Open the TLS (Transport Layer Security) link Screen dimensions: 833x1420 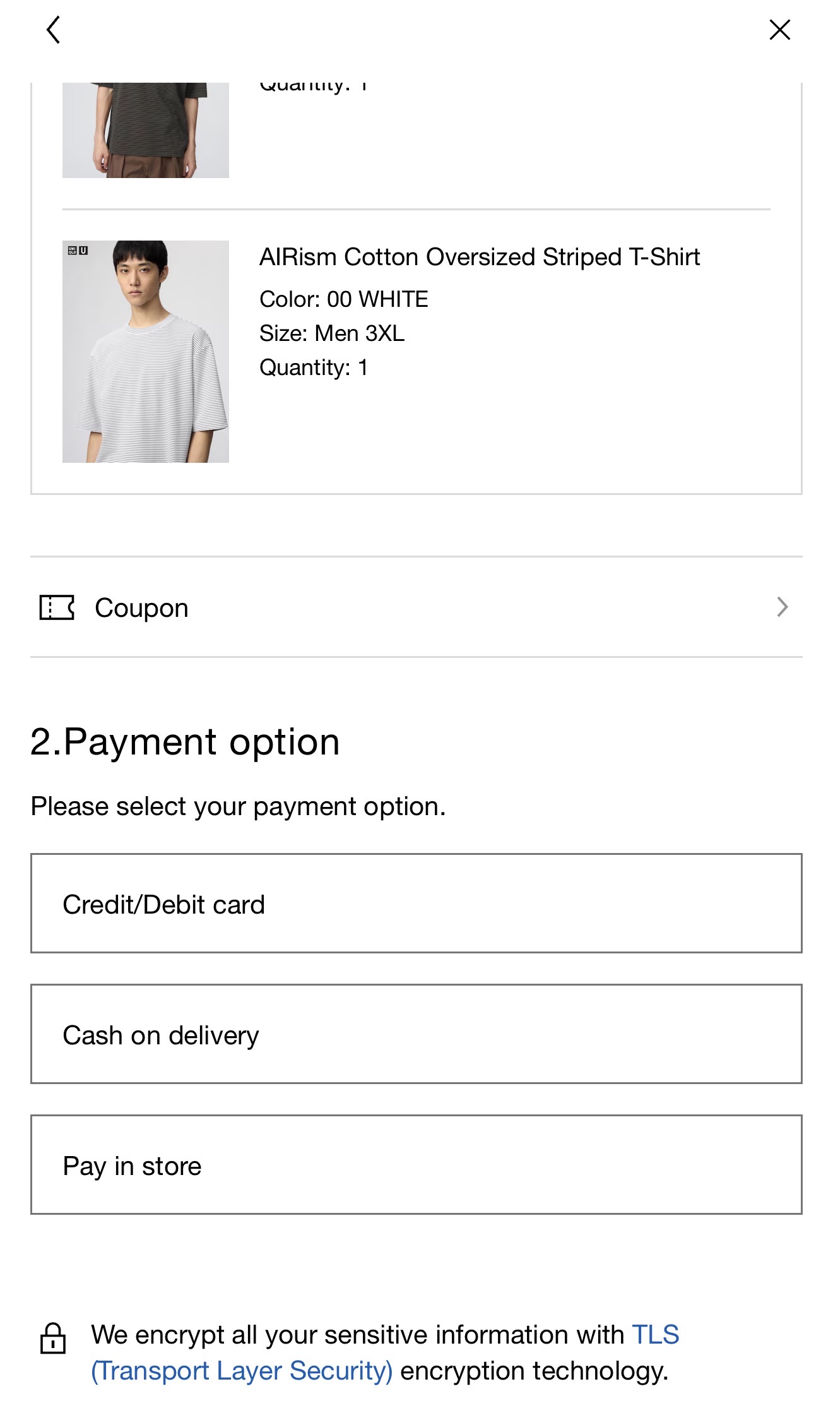click(x=385, y=1352)
